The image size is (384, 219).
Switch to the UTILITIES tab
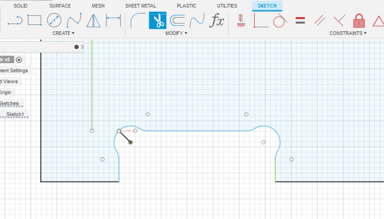click(227, 6)
